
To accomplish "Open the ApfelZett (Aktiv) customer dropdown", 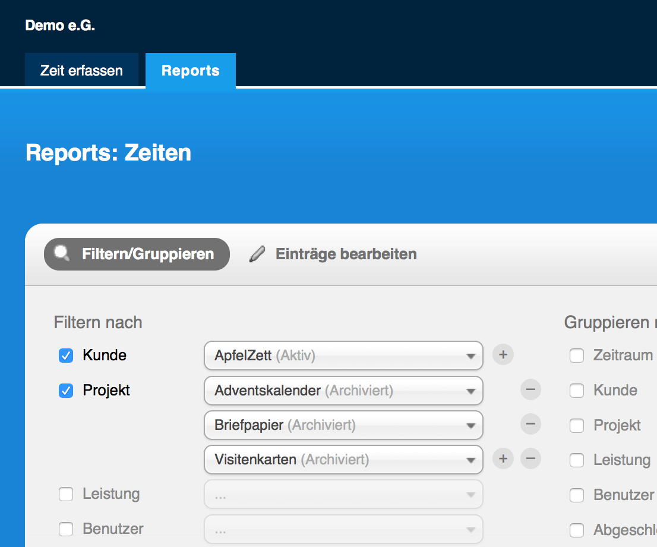I will tap(343, 356).
